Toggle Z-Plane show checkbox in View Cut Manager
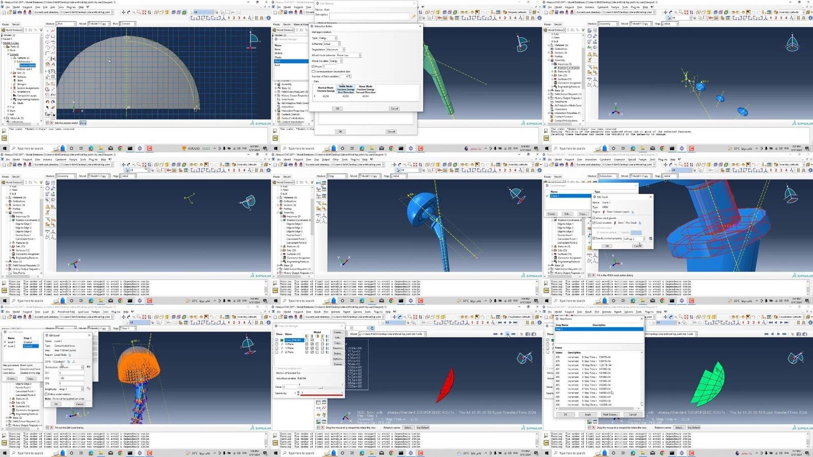 click(x=276, y=352)
